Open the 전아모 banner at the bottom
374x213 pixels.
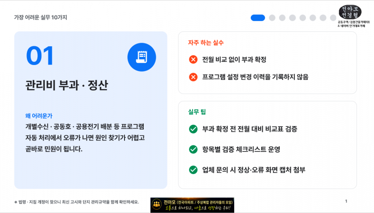coord(192,205)
